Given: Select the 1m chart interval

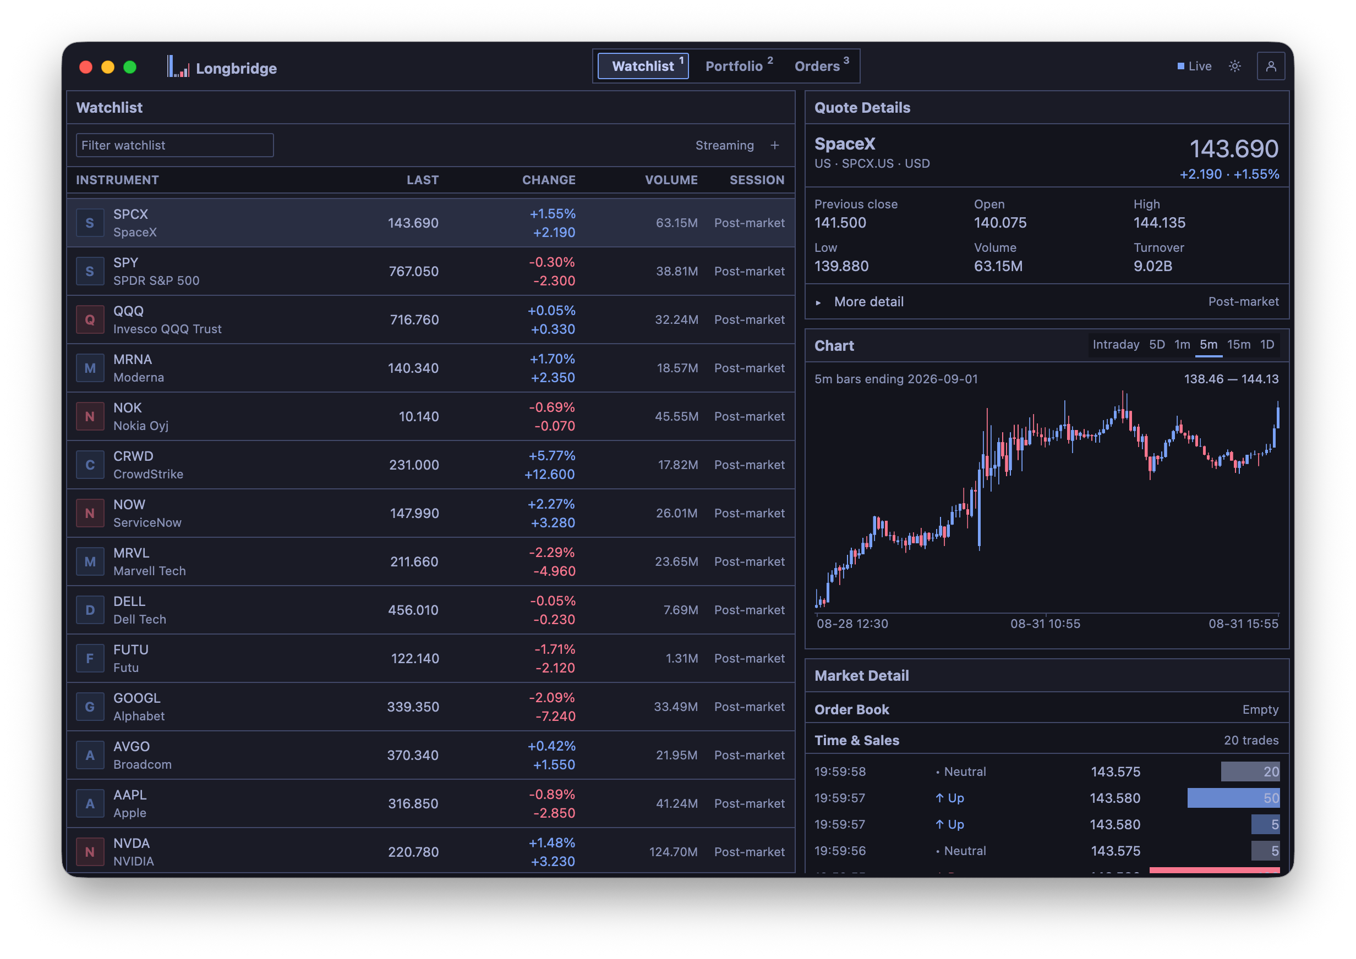Looking at the screenshot, I should [1182, 344].
